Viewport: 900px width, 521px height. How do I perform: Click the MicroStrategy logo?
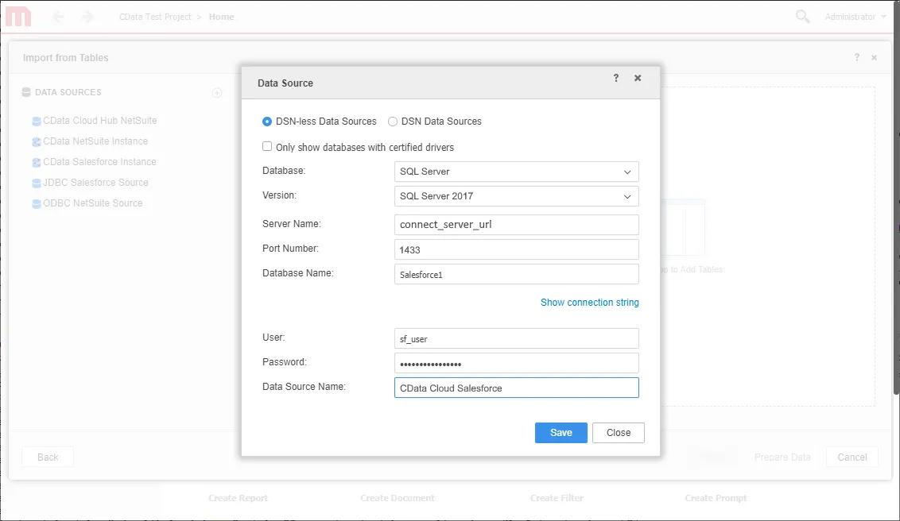coord(17,16)
